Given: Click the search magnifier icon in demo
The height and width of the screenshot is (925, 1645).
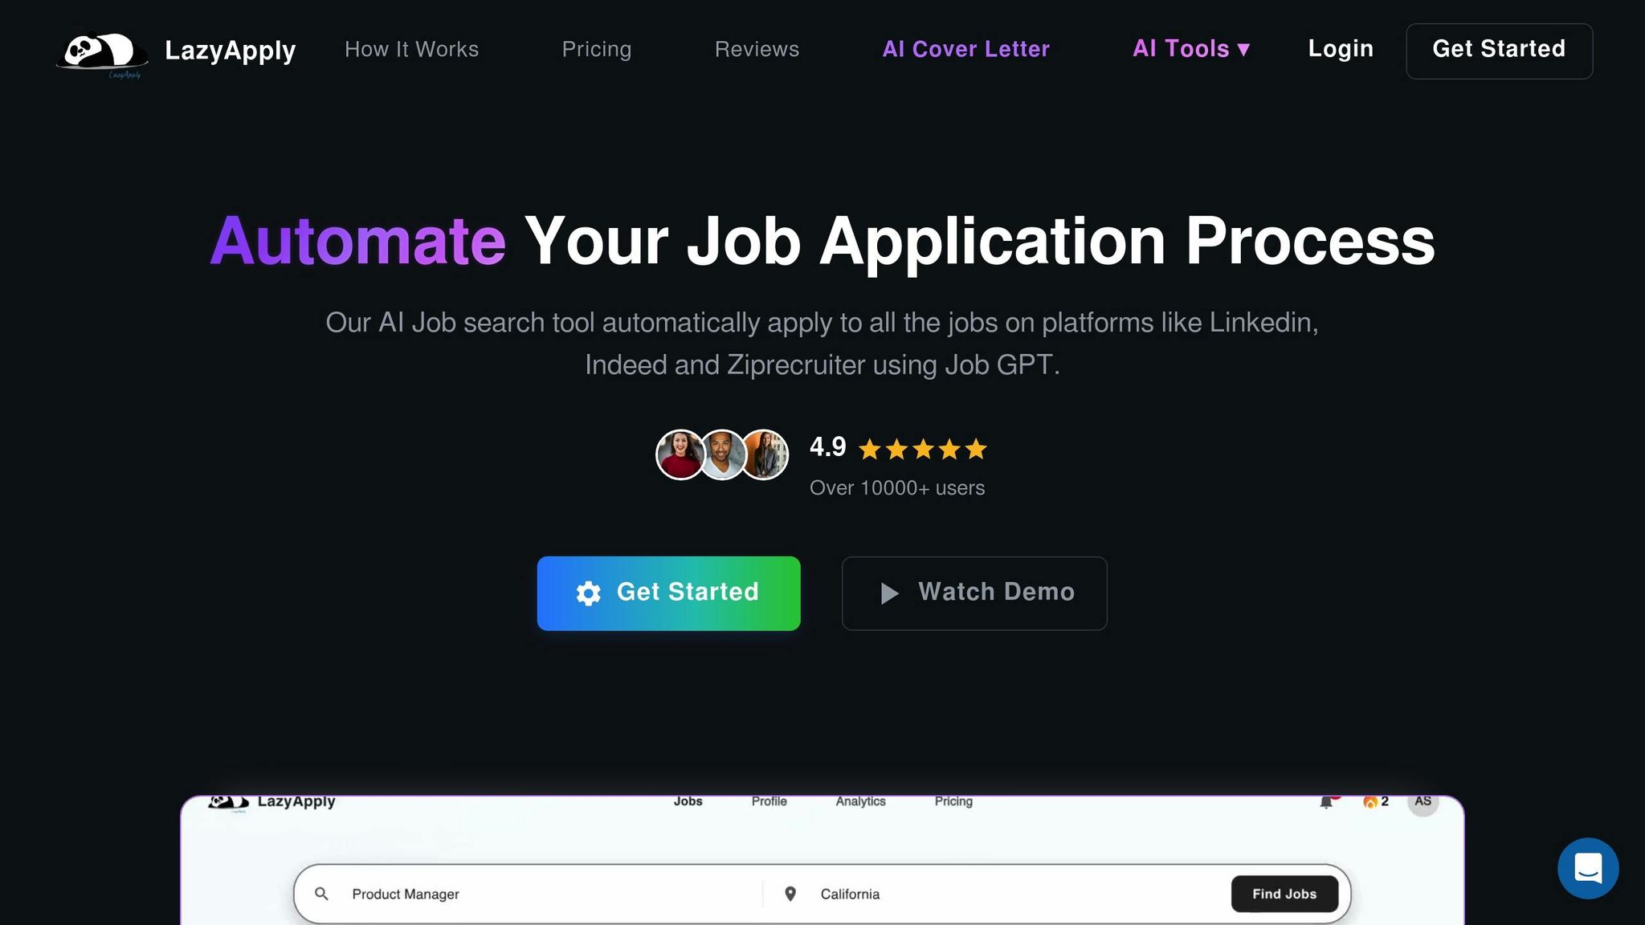Looking at the screenshot, I should coord(321,894).
